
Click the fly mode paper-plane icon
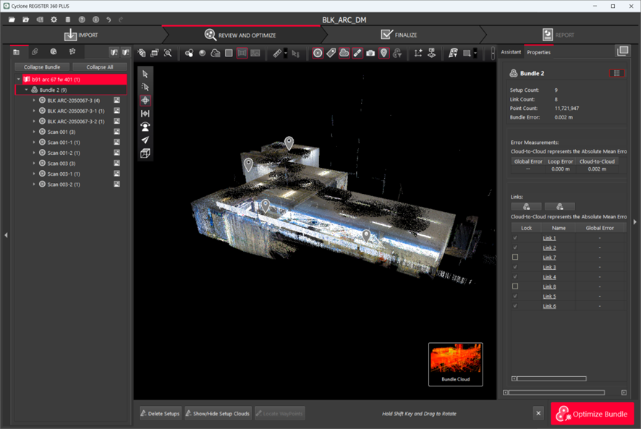tap(145, 140)
